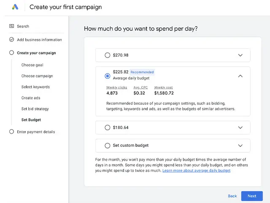Image resolution: width=270 pixels, height=203 pixels.
Task: Select the $225.82 recommended budget option
Action: (107, 76)
